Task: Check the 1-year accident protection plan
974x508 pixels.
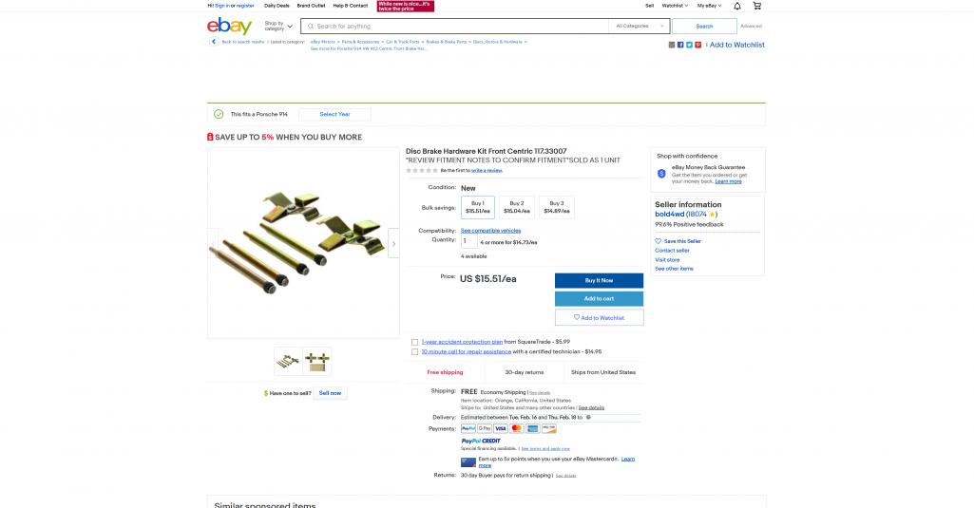Action: pos(414,342)
